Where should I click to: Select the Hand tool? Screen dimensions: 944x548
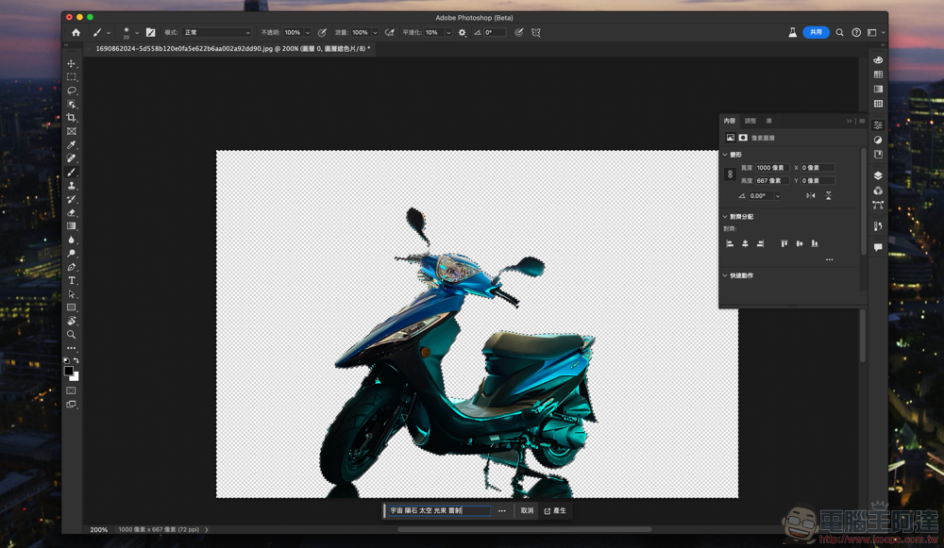pos(71,322)
